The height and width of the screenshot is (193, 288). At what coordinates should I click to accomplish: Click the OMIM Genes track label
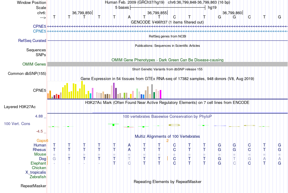pos(34,64)
